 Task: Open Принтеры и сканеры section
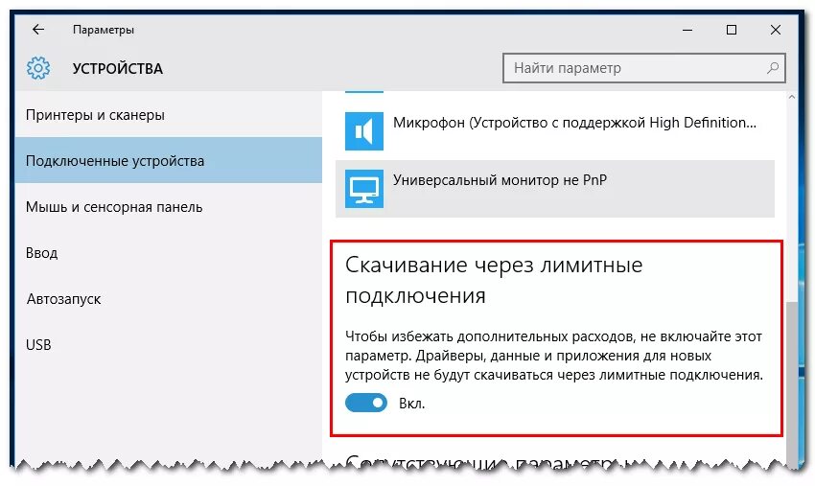pyautogui.click(x=169, y=115)
